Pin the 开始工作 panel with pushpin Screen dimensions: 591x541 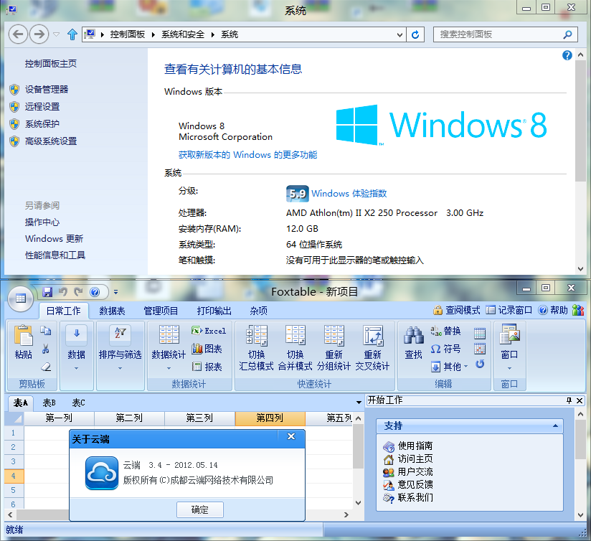coord(569,400)
